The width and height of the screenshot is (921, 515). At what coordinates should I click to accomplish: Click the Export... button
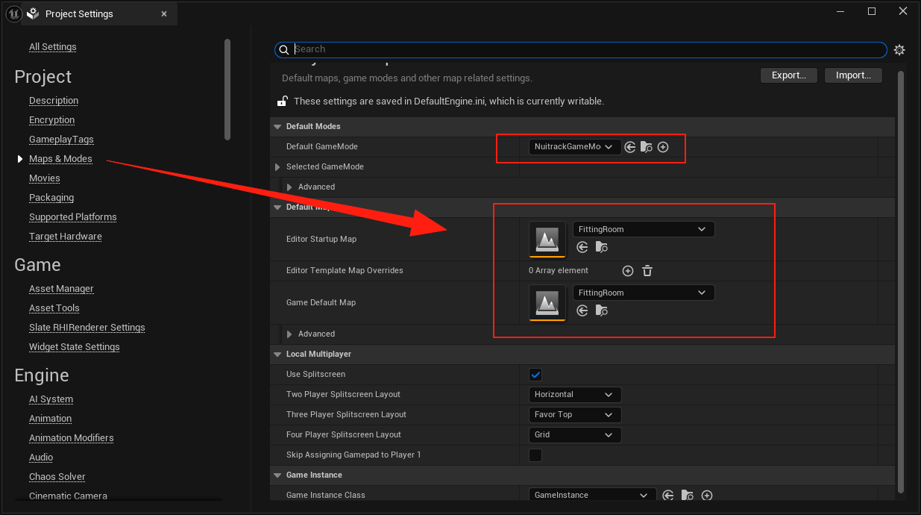coord(789,75)
